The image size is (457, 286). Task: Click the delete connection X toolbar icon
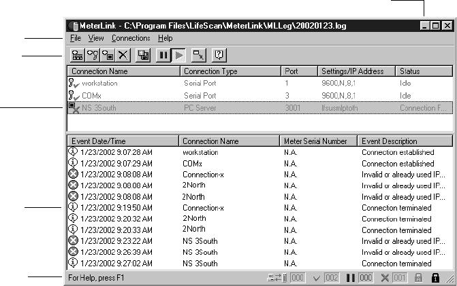point(123,55)
